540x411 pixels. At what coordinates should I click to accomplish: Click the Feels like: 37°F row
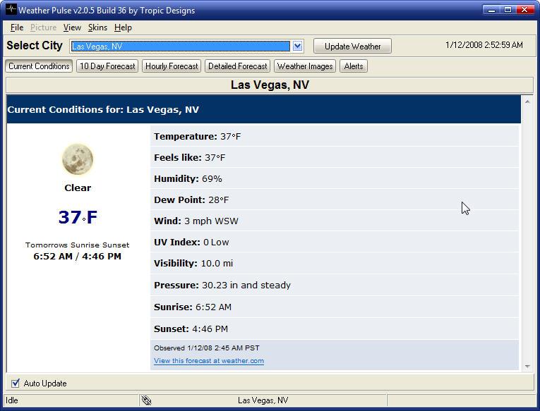click(x=335, y=157)
